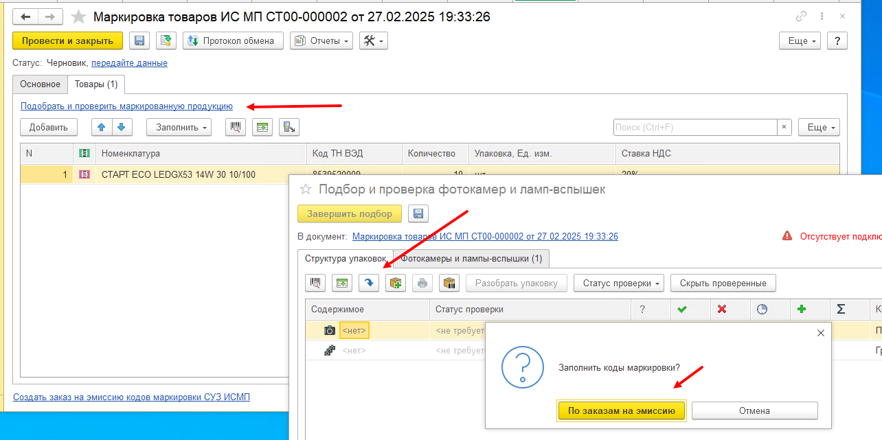Click the Поиск (Ctrl+F) search field
The width and height of the screenshot is (882, 440).
[694, 127]
